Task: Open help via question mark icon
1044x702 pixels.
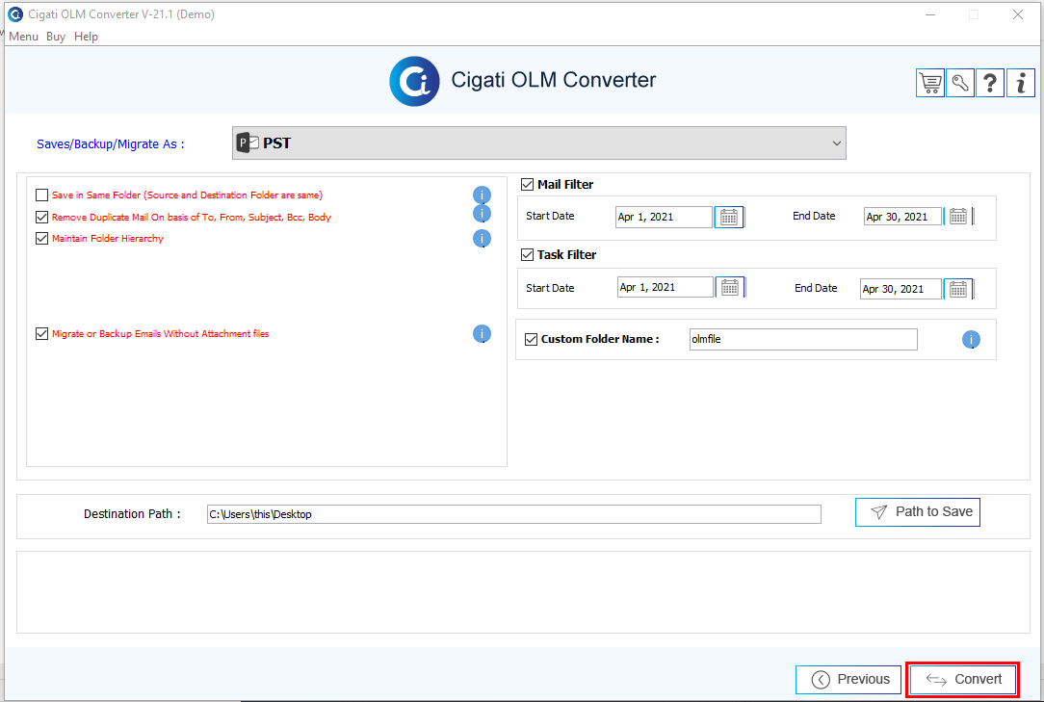Action: click(x=990, y=83)
